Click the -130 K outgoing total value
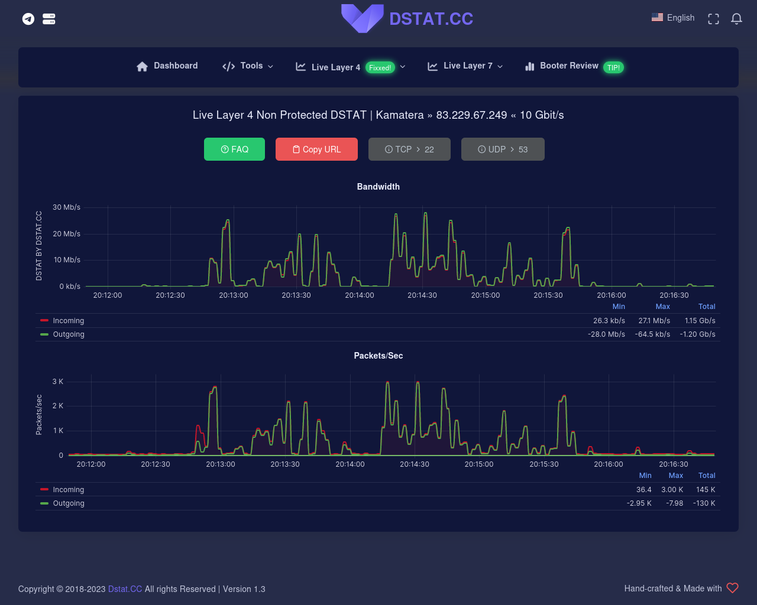This screenshot has height=605, width=757. (x=704, y=503)
